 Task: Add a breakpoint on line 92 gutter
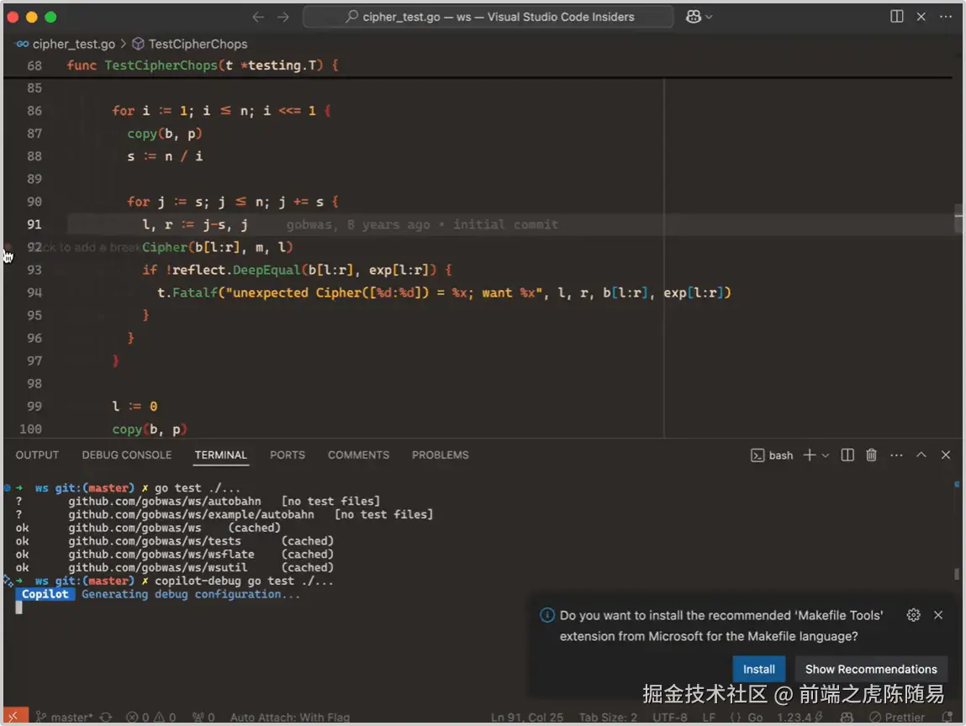[8, 247]
